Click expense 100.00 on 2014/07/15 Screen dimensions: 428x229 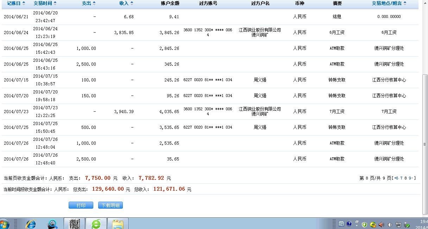88,80
